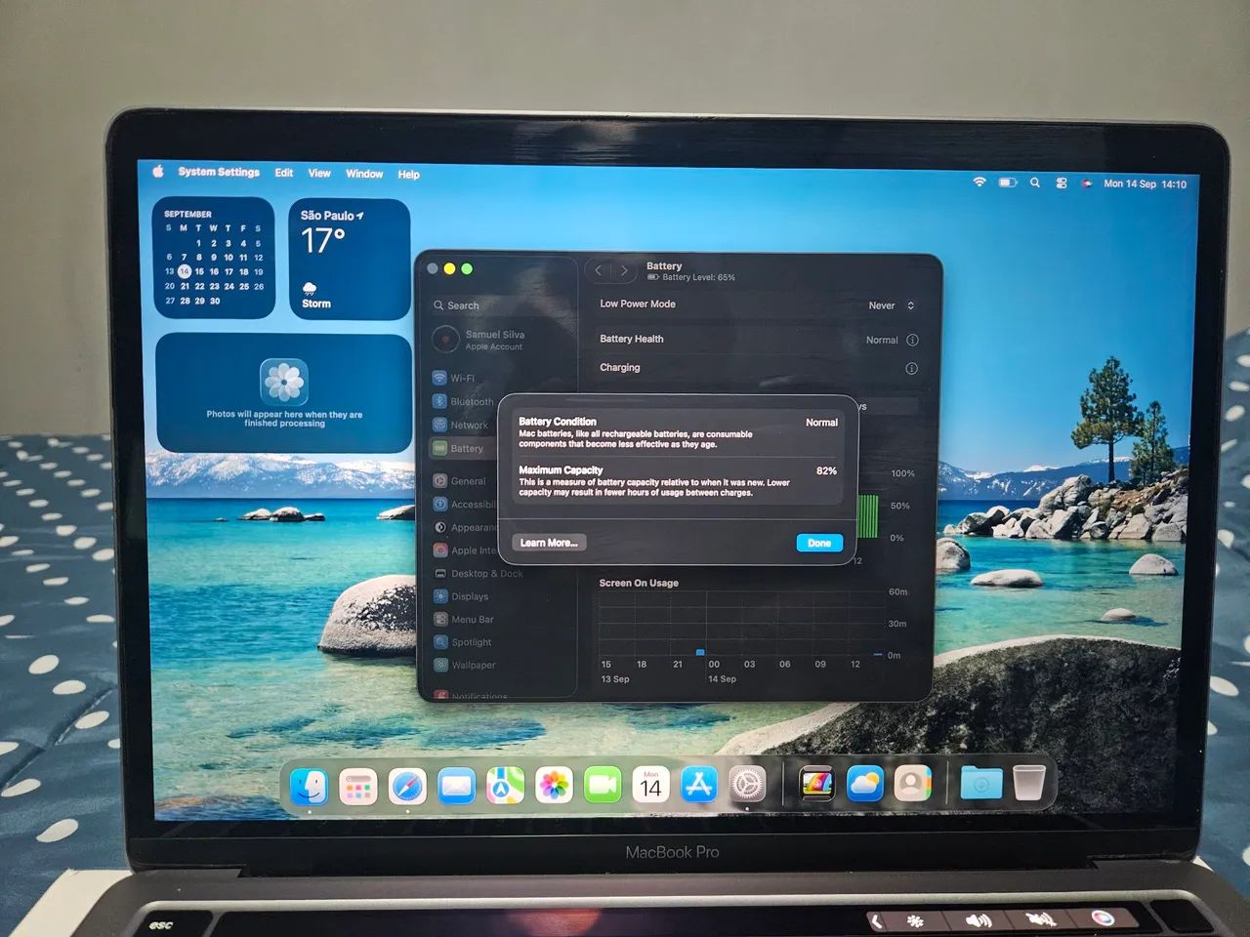Screen dimensions: 1250x937
Task: Open the Help menu
Action: (408, 175)
